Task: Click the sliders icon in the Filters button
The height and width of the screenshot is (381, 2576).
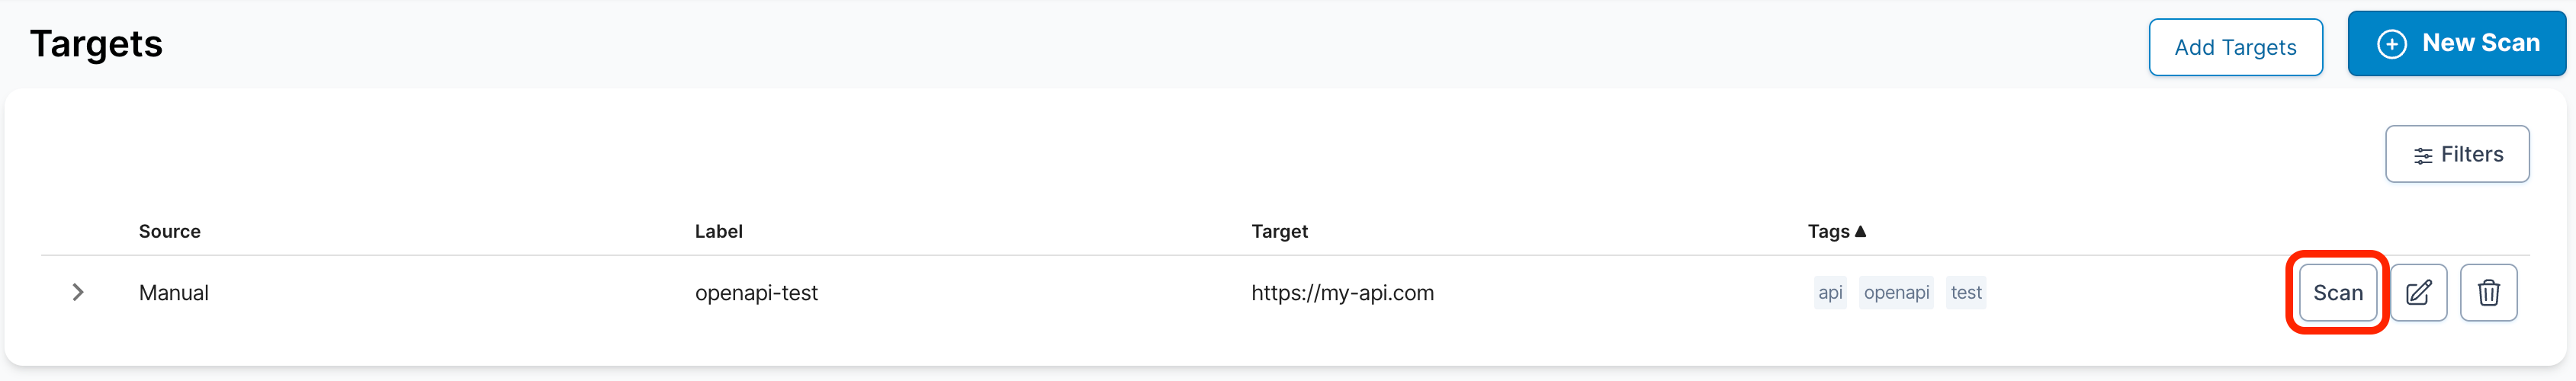Action: (x=2422, y=155)
